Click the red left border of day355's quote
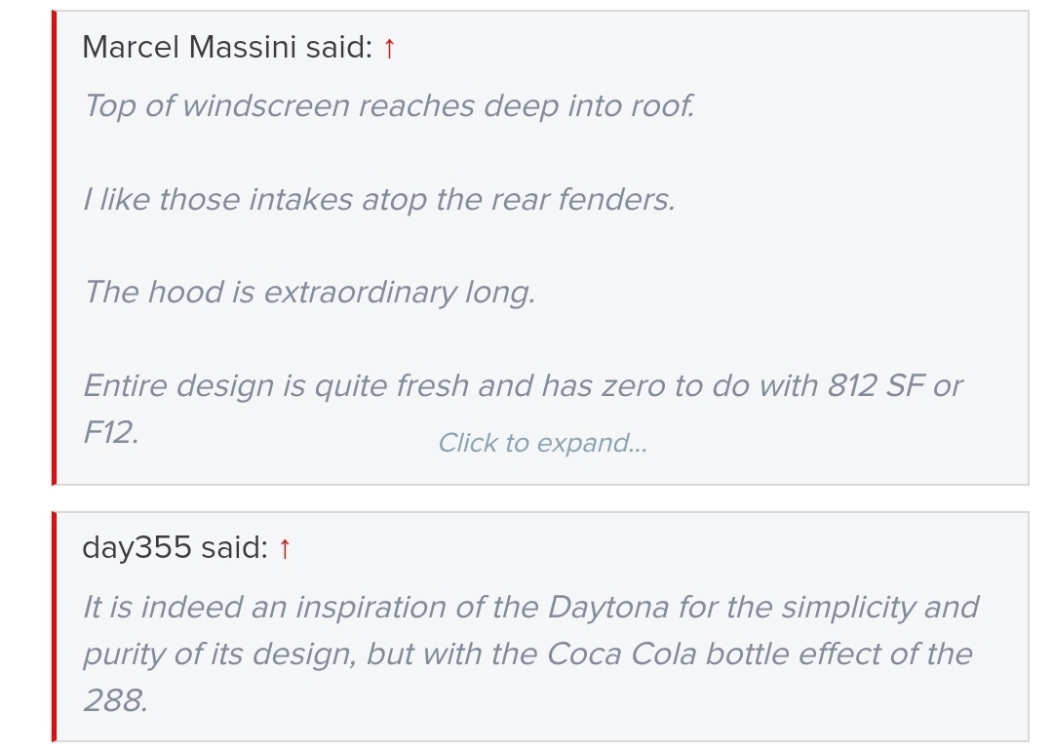This screenshot has height=752, width=1053. pos(55,626)
